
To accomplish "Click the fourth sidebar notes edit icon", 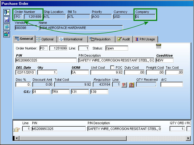I will [x=7, y=34].
